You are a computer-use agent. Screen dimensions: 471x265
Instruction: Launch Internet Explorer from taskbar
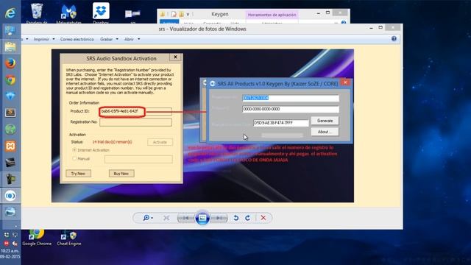10,13
